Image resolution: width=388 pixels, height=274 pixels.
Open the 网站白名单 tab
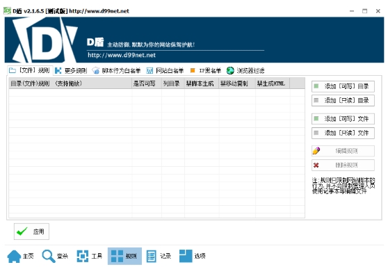tap(165, 71)
